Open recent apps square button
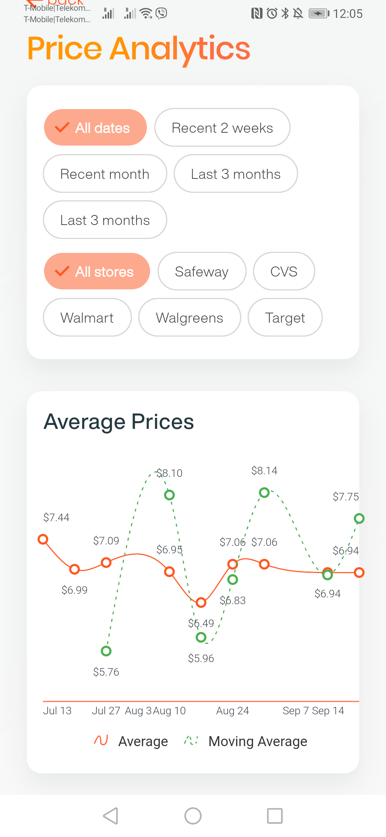 point(275,816)
